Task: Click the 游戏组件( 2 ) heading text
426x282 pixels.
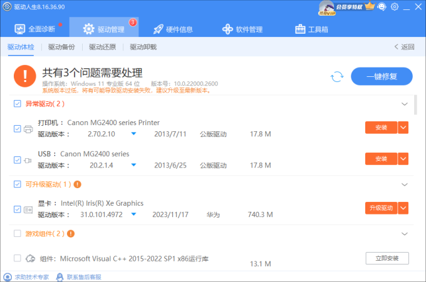Action: [x=45, y=233]
